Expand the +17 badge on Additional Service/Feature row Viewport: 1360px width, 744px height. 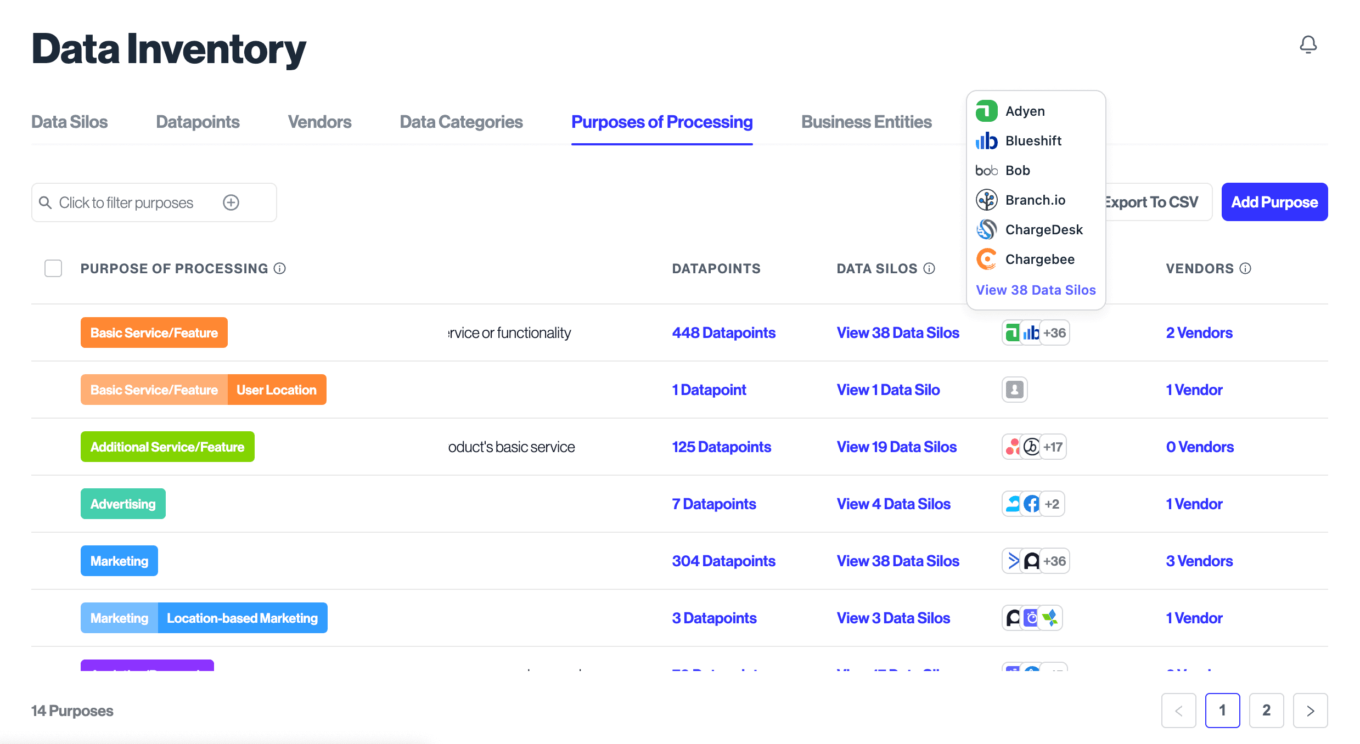click(1053, 447)
